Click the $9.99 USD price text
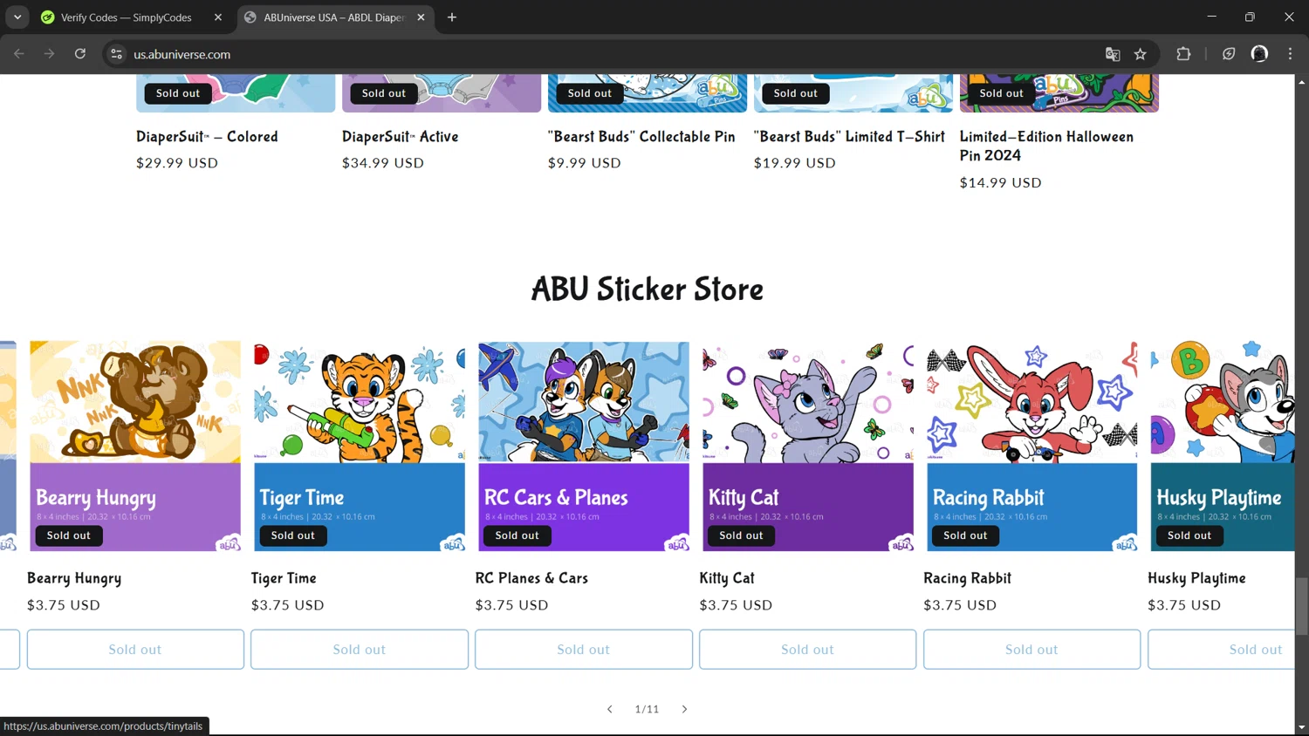The image size is (1309, 736). [x=585, y=163]
